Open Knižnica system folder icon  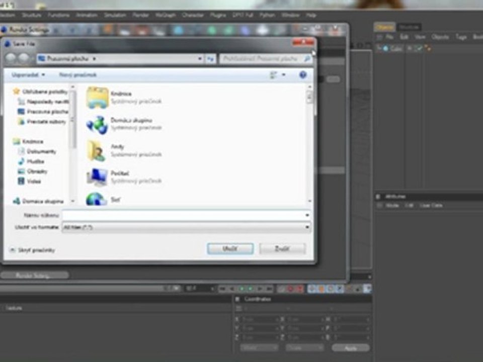click(x=97, y=98)
